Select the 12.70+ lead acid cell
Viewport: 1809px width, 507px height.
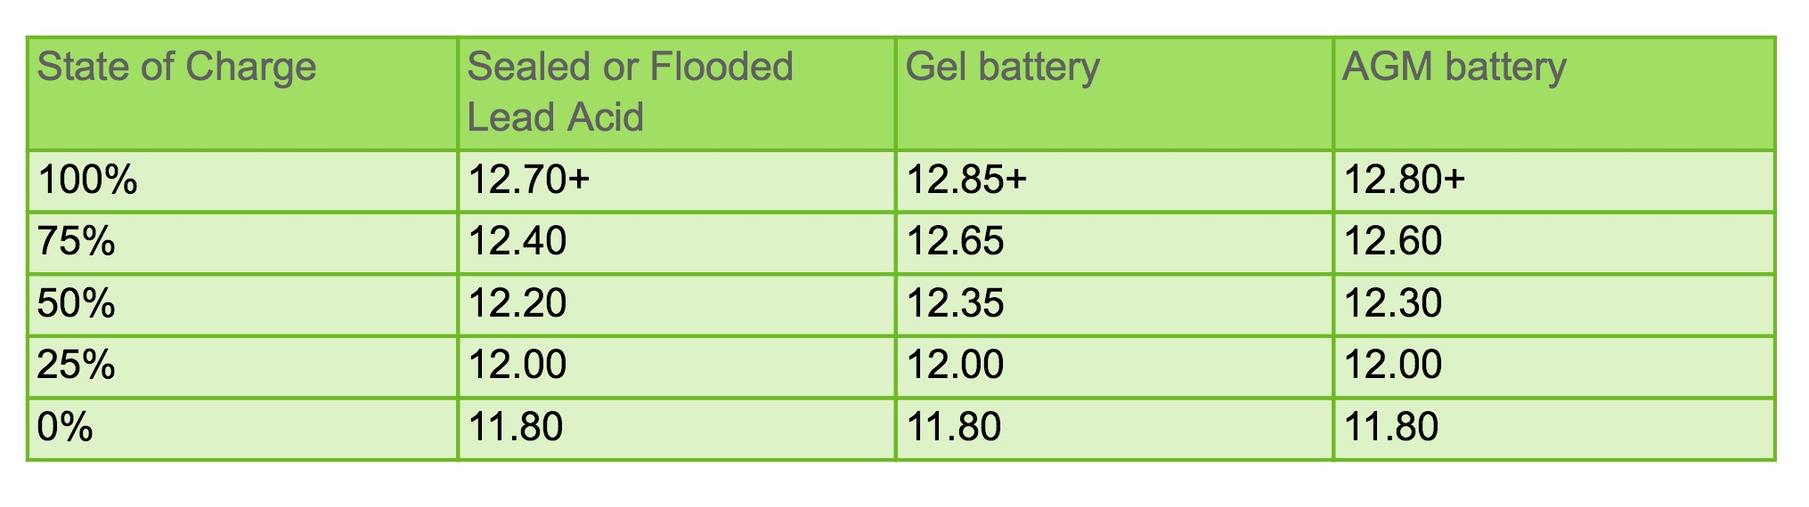[x=677, y=181]
